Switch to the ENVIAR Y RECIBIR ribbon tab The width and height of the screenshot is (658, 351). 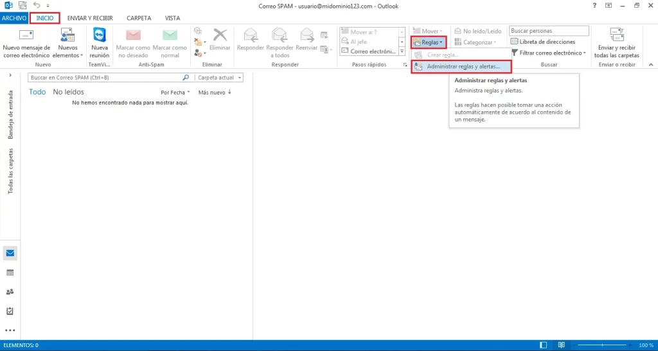(x=90, y=18)
